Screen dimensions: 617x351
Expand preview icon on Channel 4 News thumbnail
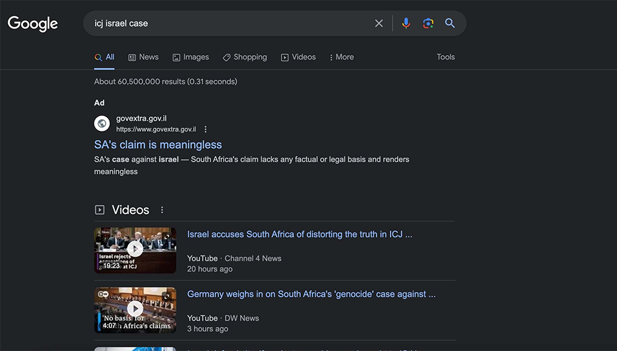point(167,237)
